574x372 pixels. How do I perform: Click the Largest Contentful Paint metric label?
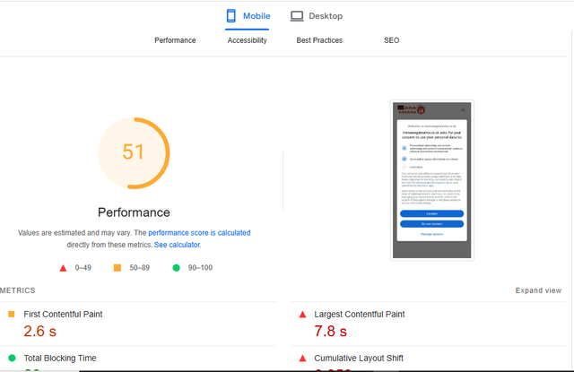tap(359, 315)
